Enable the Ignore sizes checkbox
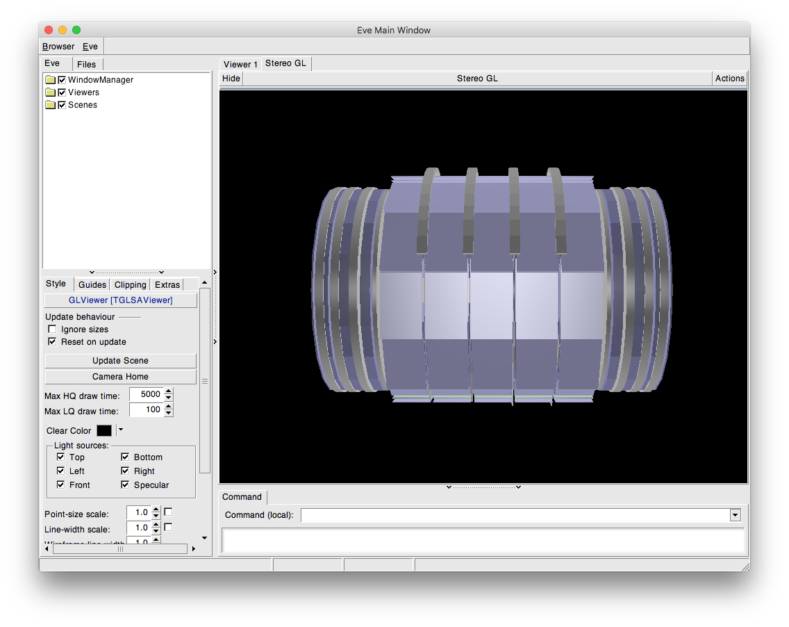 (x=52, y=329)
